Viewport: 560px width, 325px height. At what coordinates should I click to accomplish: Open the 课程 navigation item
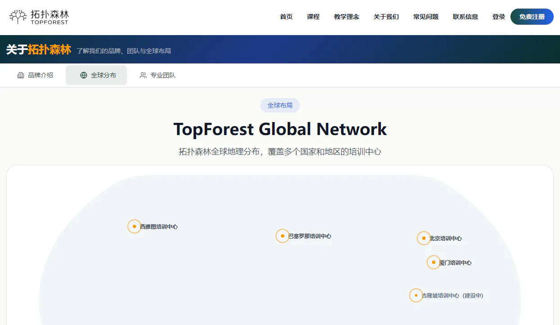tap(313, 17)
